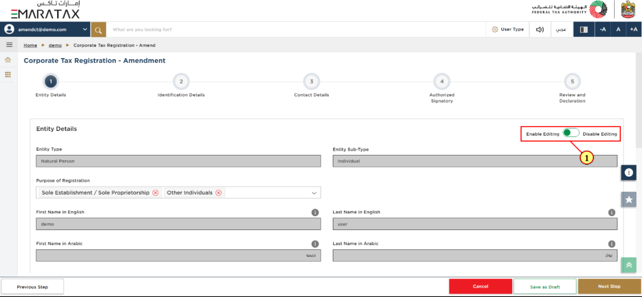Image resolution: width=642 pixels, height=297 pixels.
Task: Click the search input field
Action: click(296, 30)
